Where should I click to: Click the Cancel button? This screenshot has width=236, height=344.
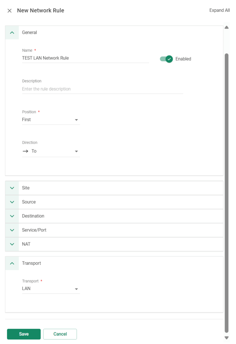[x=60, y=334]
